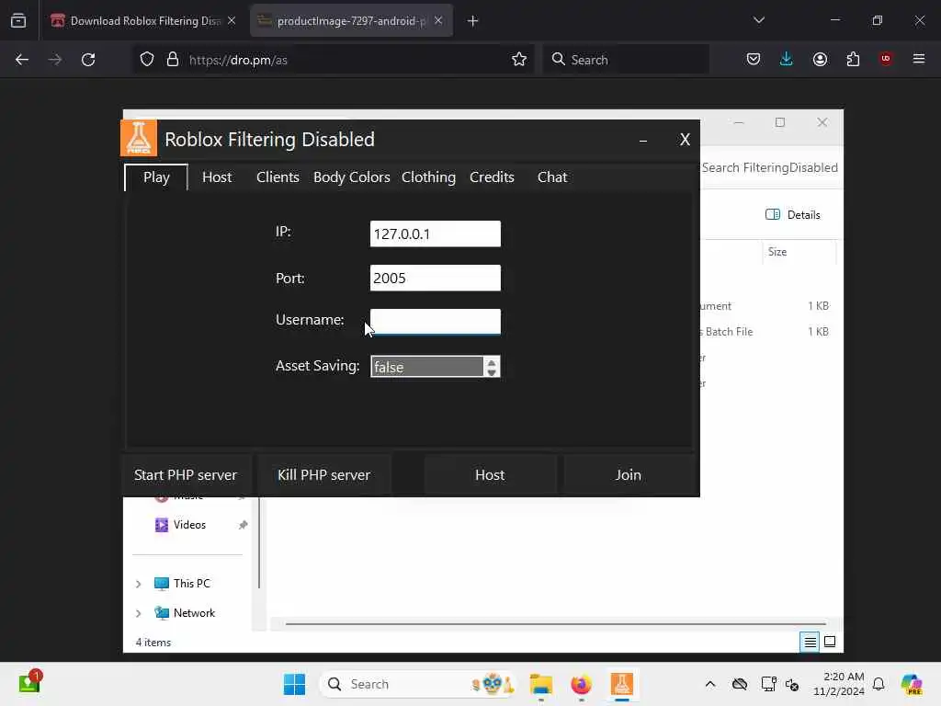Open the Clothing tab

coord(428,177)
